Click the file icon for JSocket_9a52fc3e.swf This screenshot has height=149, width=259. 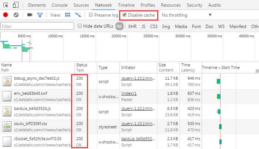7,142
